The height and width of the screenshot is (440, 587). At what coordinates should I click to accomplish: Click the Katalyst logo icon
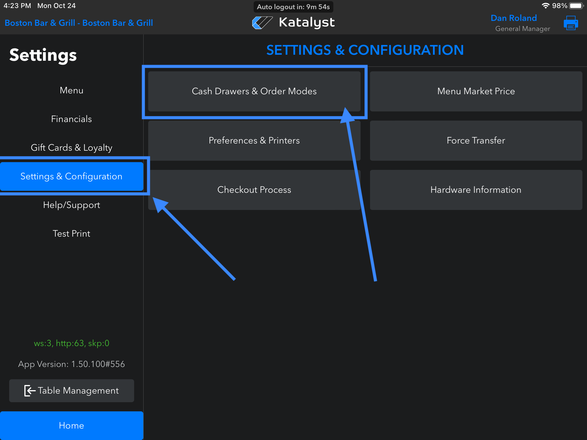pyautogui.click(x=262, y=23)
